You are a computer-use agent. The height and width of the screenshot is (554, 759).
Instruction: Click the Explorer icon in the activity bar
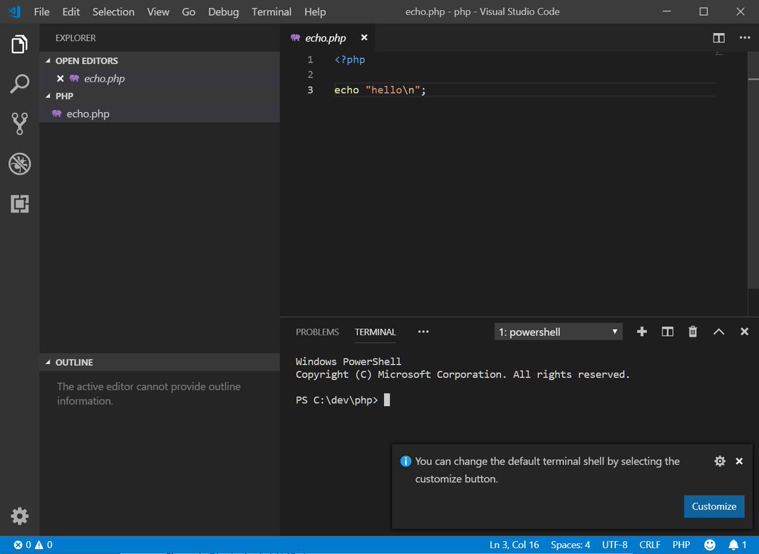tap(20, 43)
